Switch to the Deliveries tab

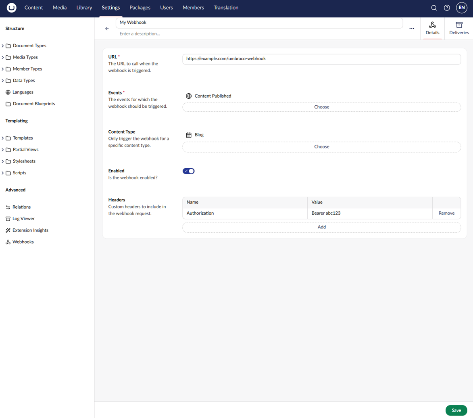coord(459,28)
